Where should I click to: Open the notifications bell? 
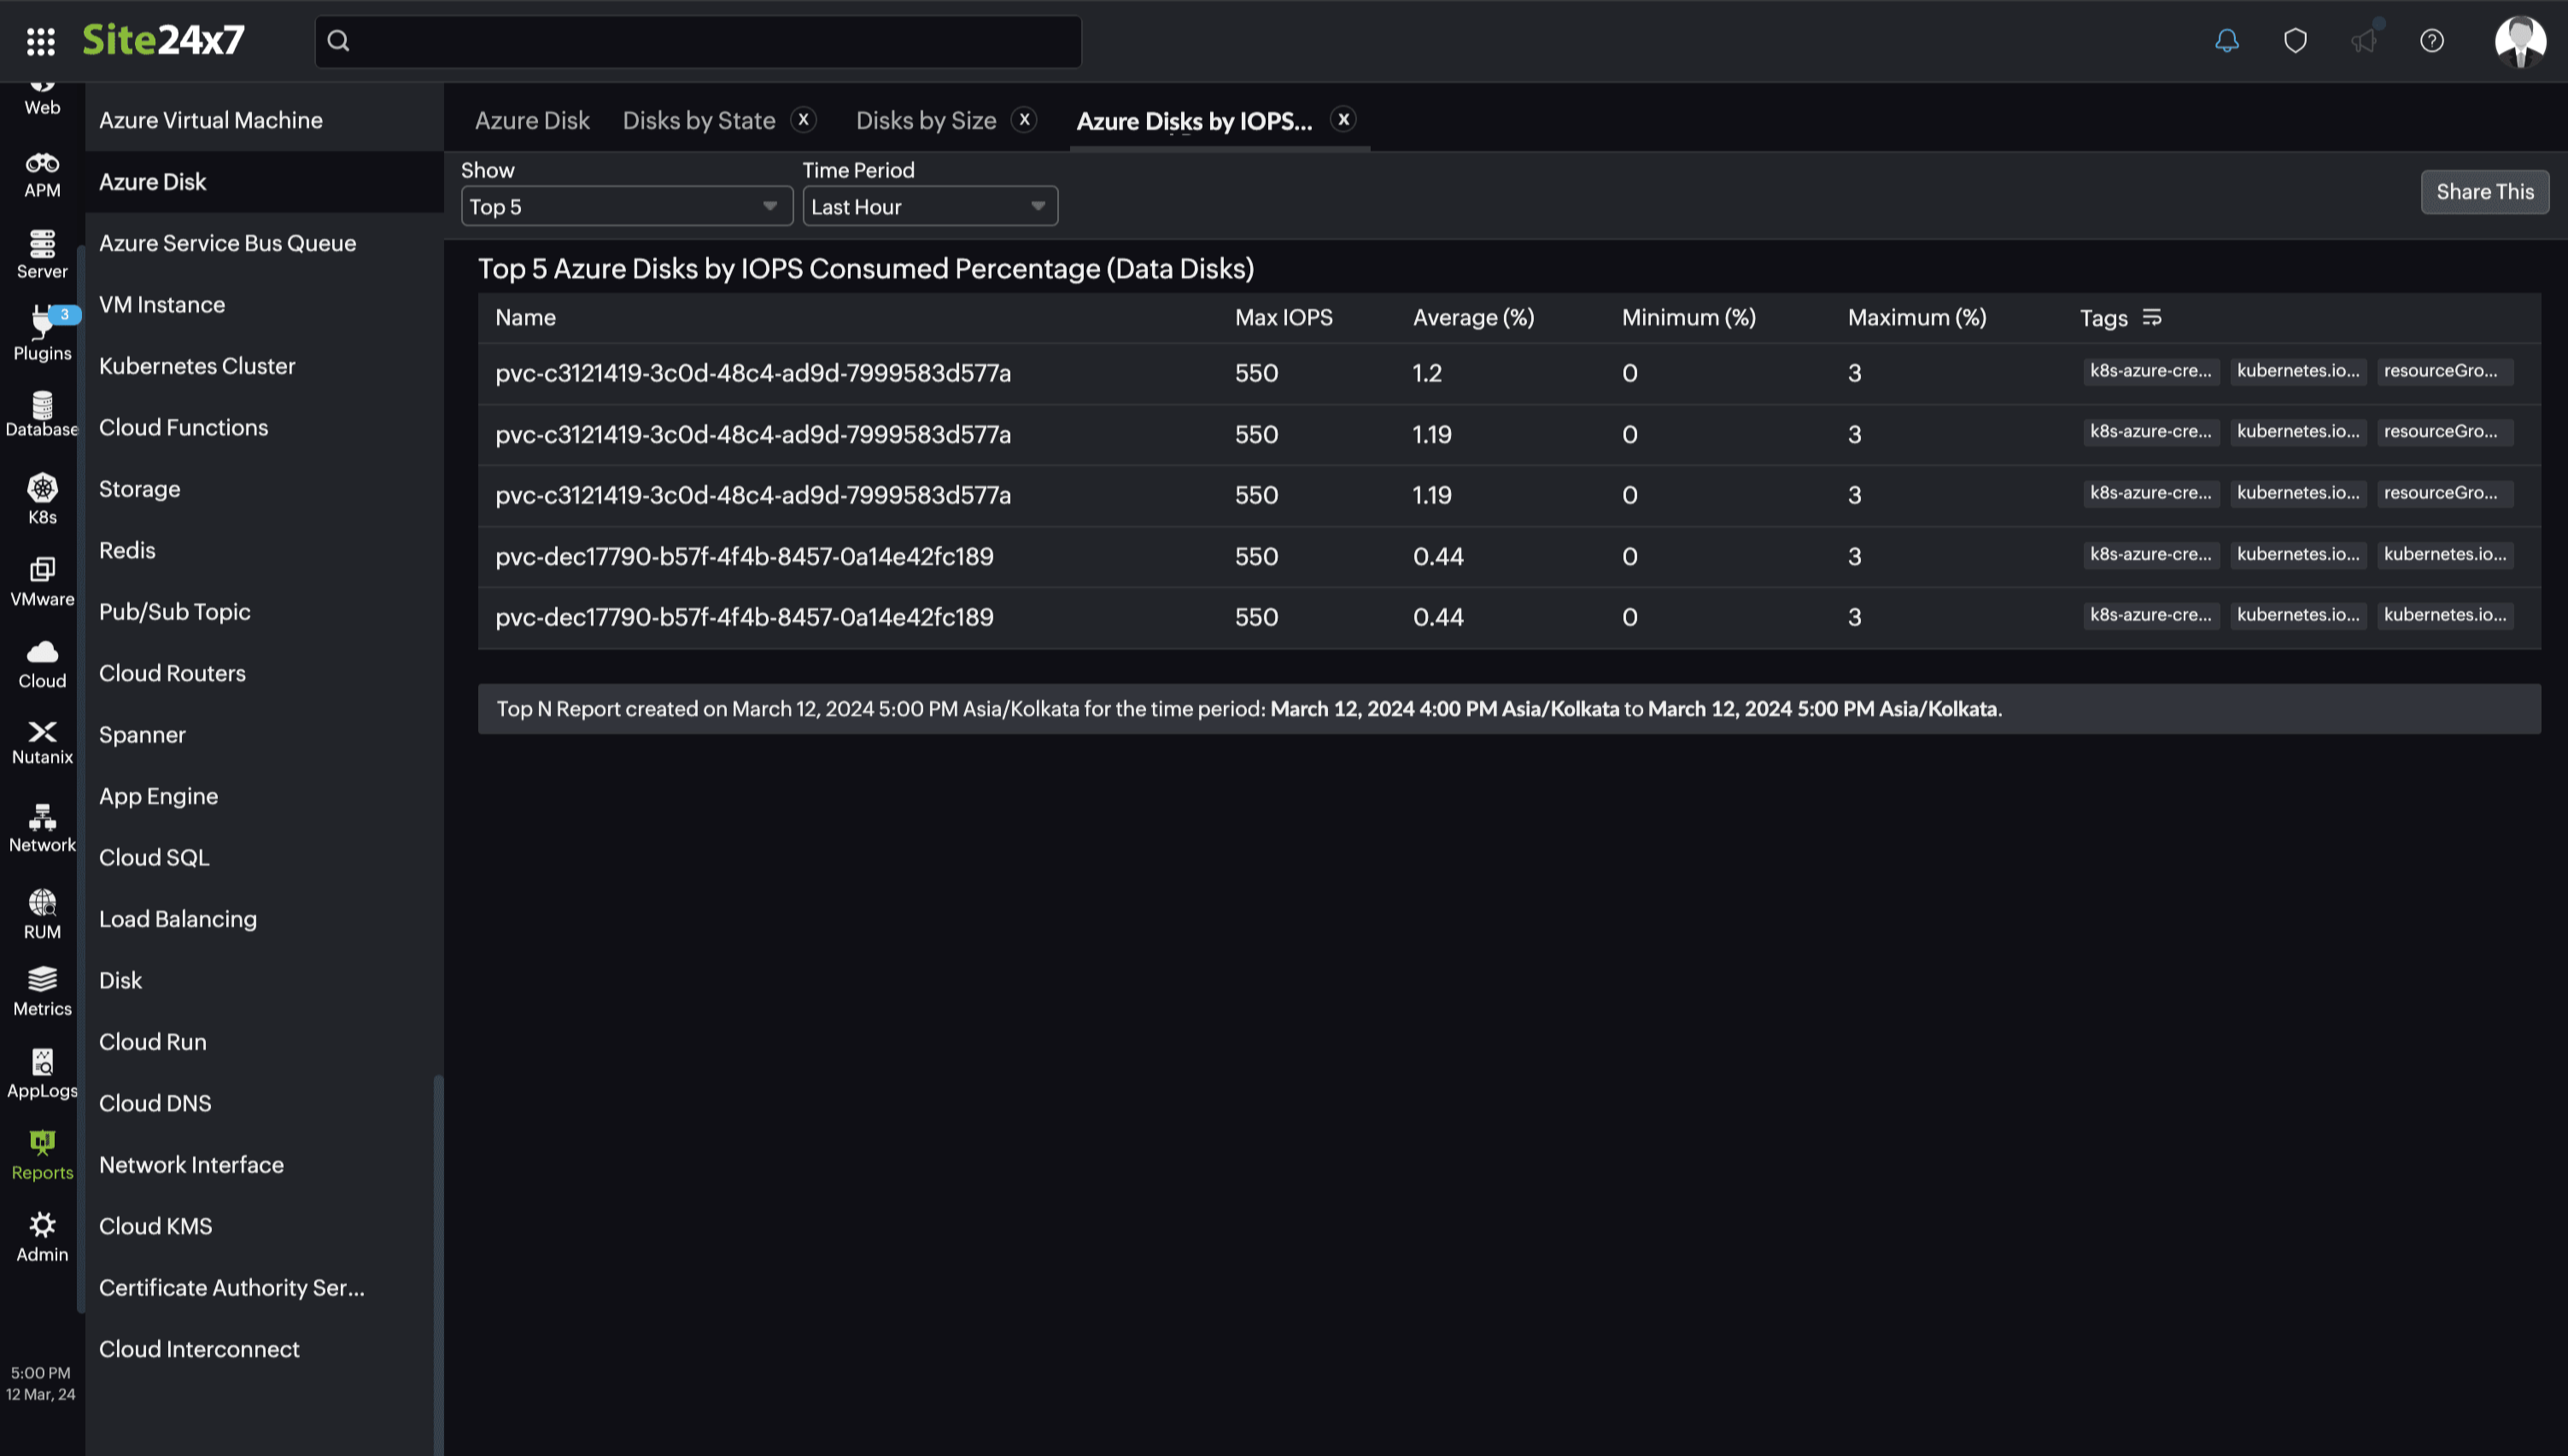tap(2227, 41)
